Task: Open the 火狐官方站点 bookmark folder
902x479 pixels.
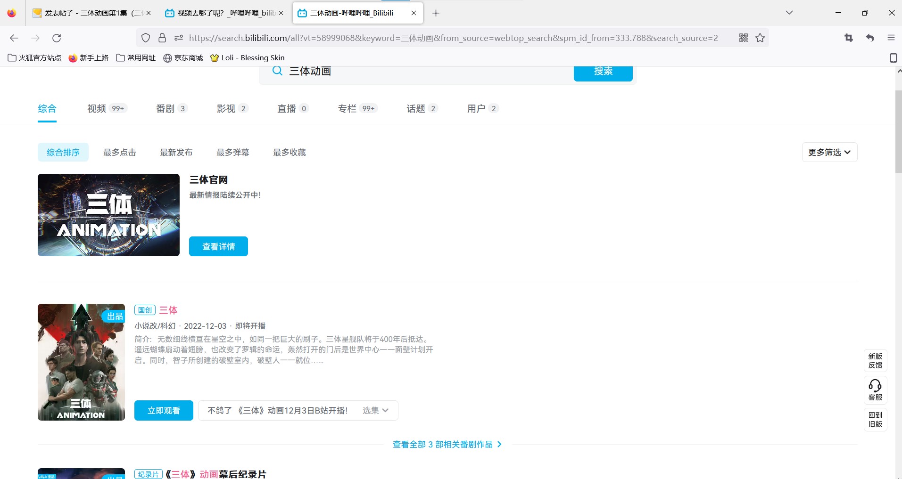Action: click(x=34, y=58)
